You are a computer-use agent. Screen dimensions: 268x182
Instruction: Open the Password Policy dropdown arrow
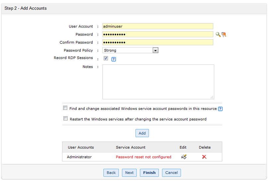click(155, 50)
